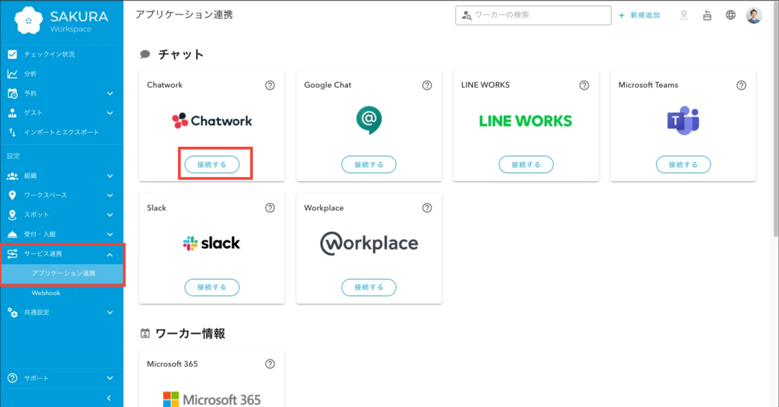This screenshot has width=779, height=407.
Task: Click the Google Chat logo
Action: (x=369, y=120)
